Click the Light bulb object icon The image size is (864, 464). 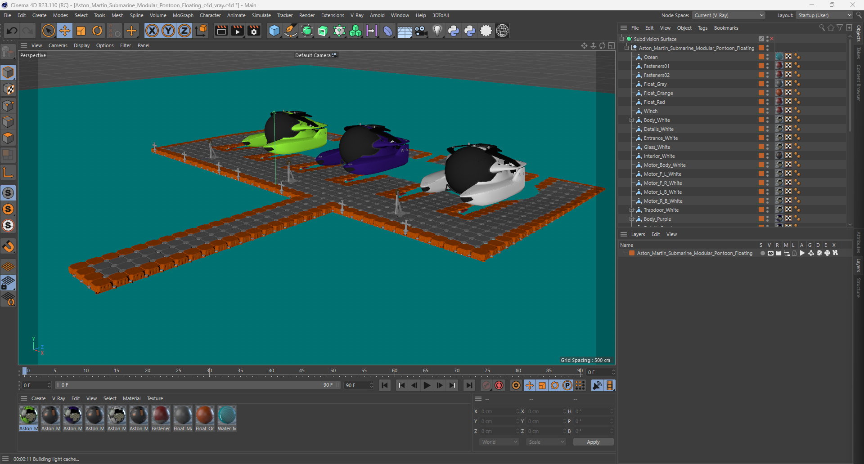(437, 31)
